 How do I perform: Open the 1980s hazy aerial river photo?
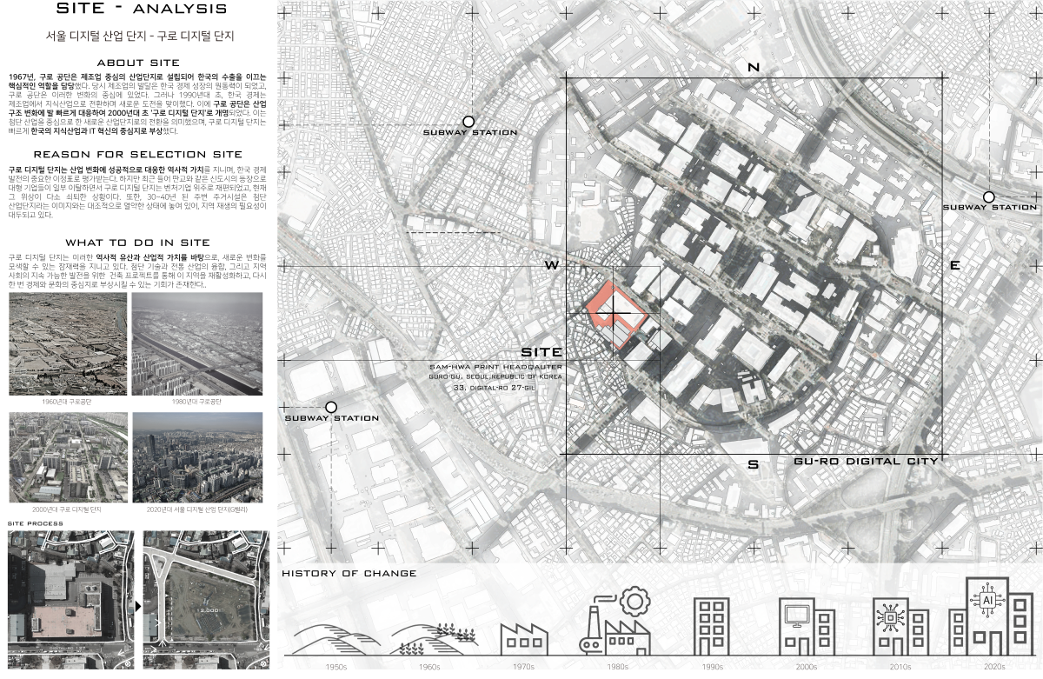[x=197, y=344]
